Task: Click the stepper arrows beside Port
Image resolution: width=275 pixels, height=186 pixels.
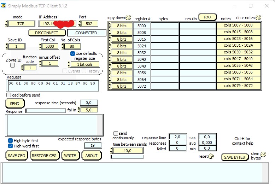Action: (x=80, y=24)
